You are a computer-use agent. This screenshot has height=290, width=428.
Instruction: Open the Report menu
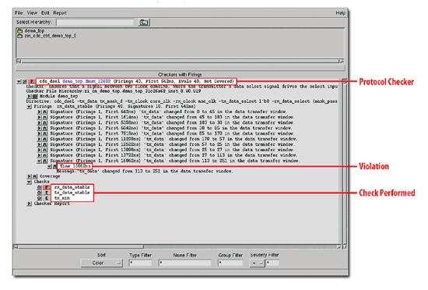tap(60, 12)
